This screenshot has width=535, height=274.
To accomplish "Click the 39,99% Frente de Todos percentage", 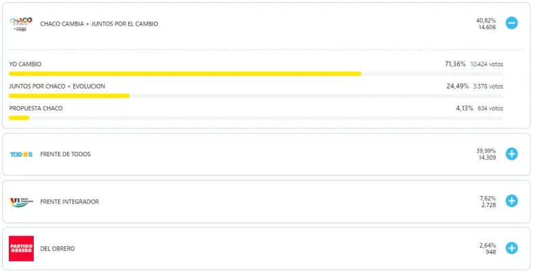I will (x=486, y=150).
